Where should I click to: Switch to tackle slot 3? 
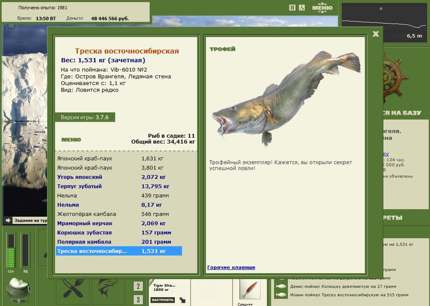138,300
